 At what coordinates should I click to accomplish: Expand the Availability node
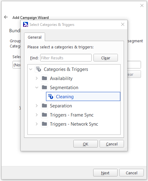[37, 78]
